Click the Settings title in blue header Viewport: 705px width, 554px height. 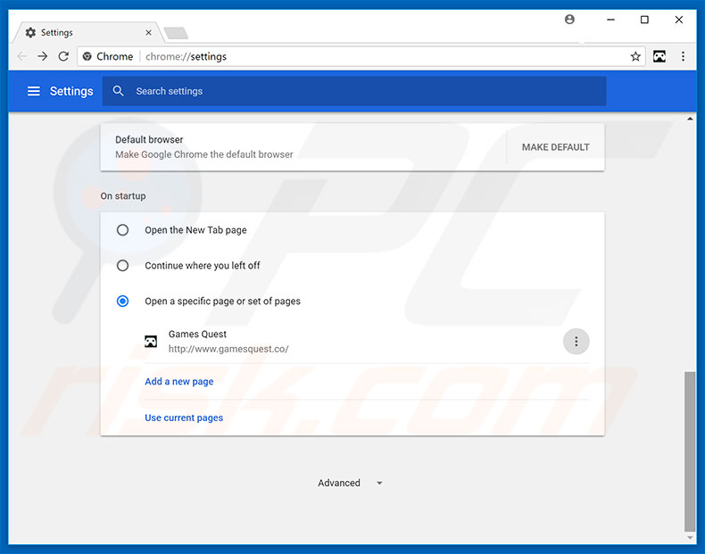coord(71,91)
